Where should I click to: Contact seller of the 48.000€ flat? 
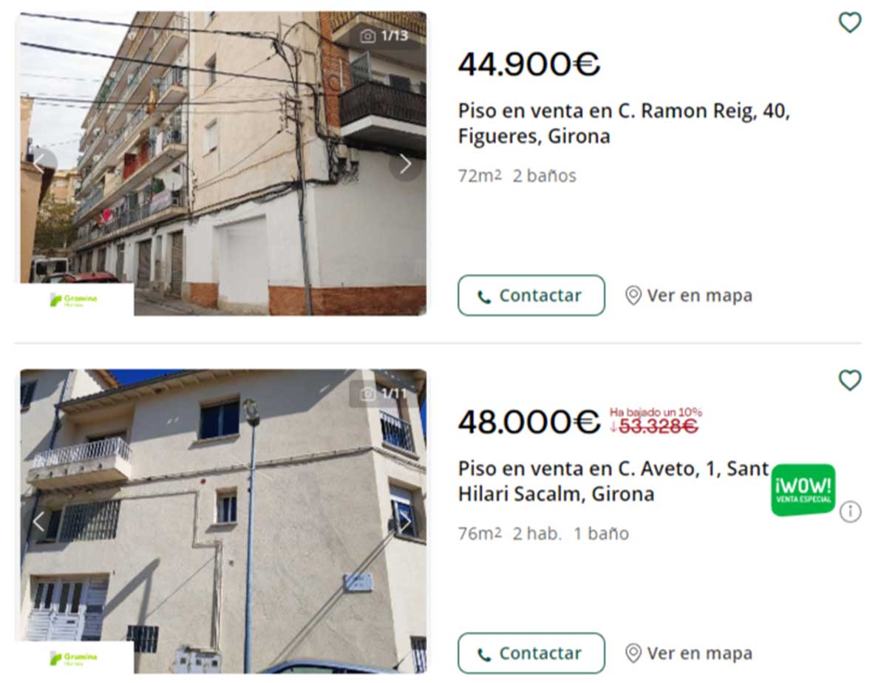531,653
